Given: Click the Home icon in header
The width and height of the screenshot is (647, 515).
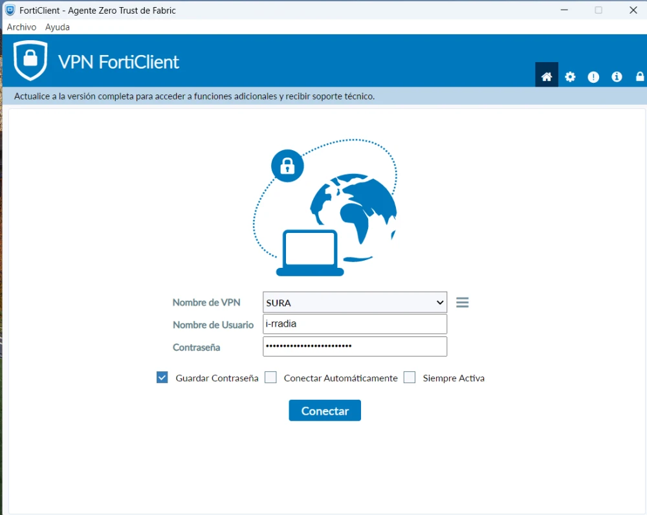Looking at the screenshot, I should 547,77.
